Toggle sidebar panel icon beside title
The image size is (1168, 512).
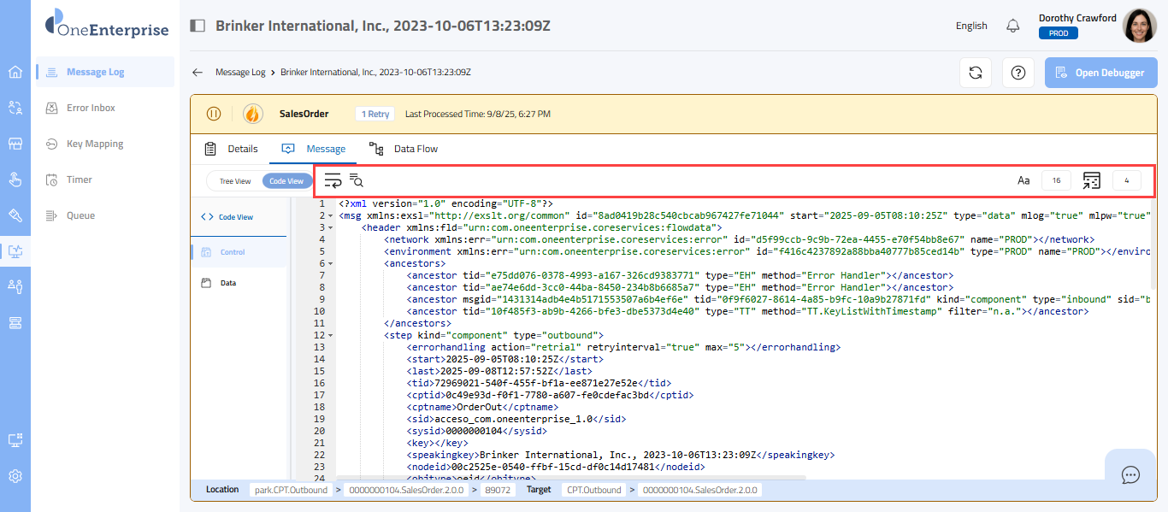(x=198, y=26)
